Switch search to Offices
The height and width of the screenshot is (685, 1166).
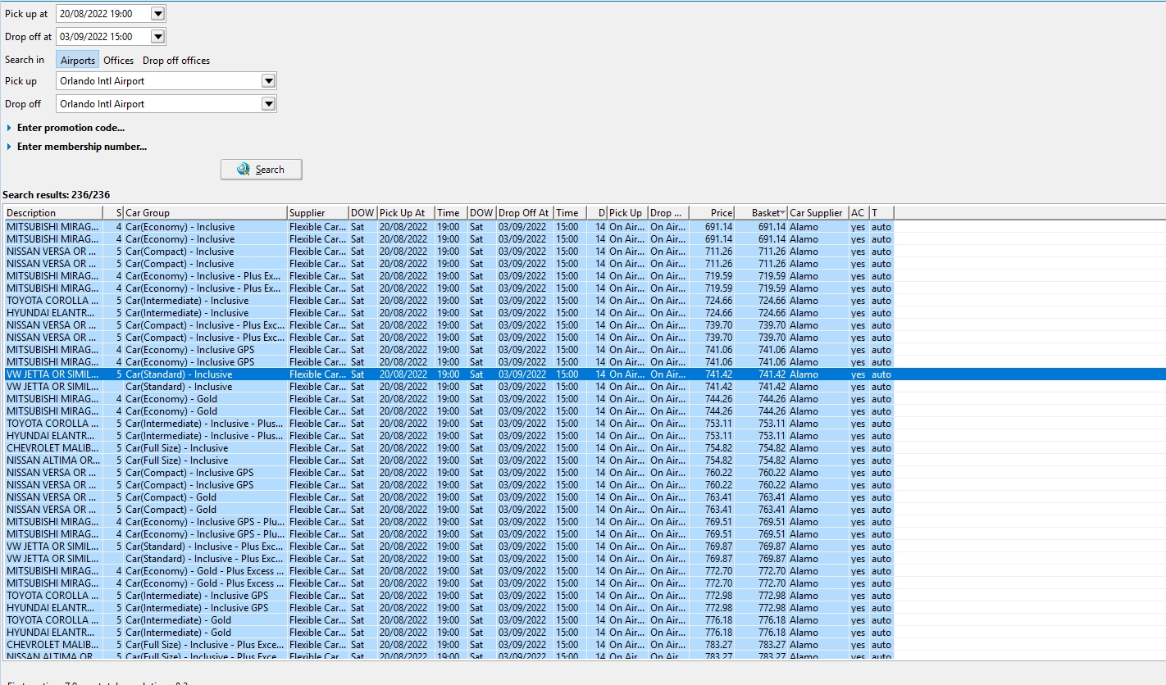pyautogui.click(x=119, y=60)
